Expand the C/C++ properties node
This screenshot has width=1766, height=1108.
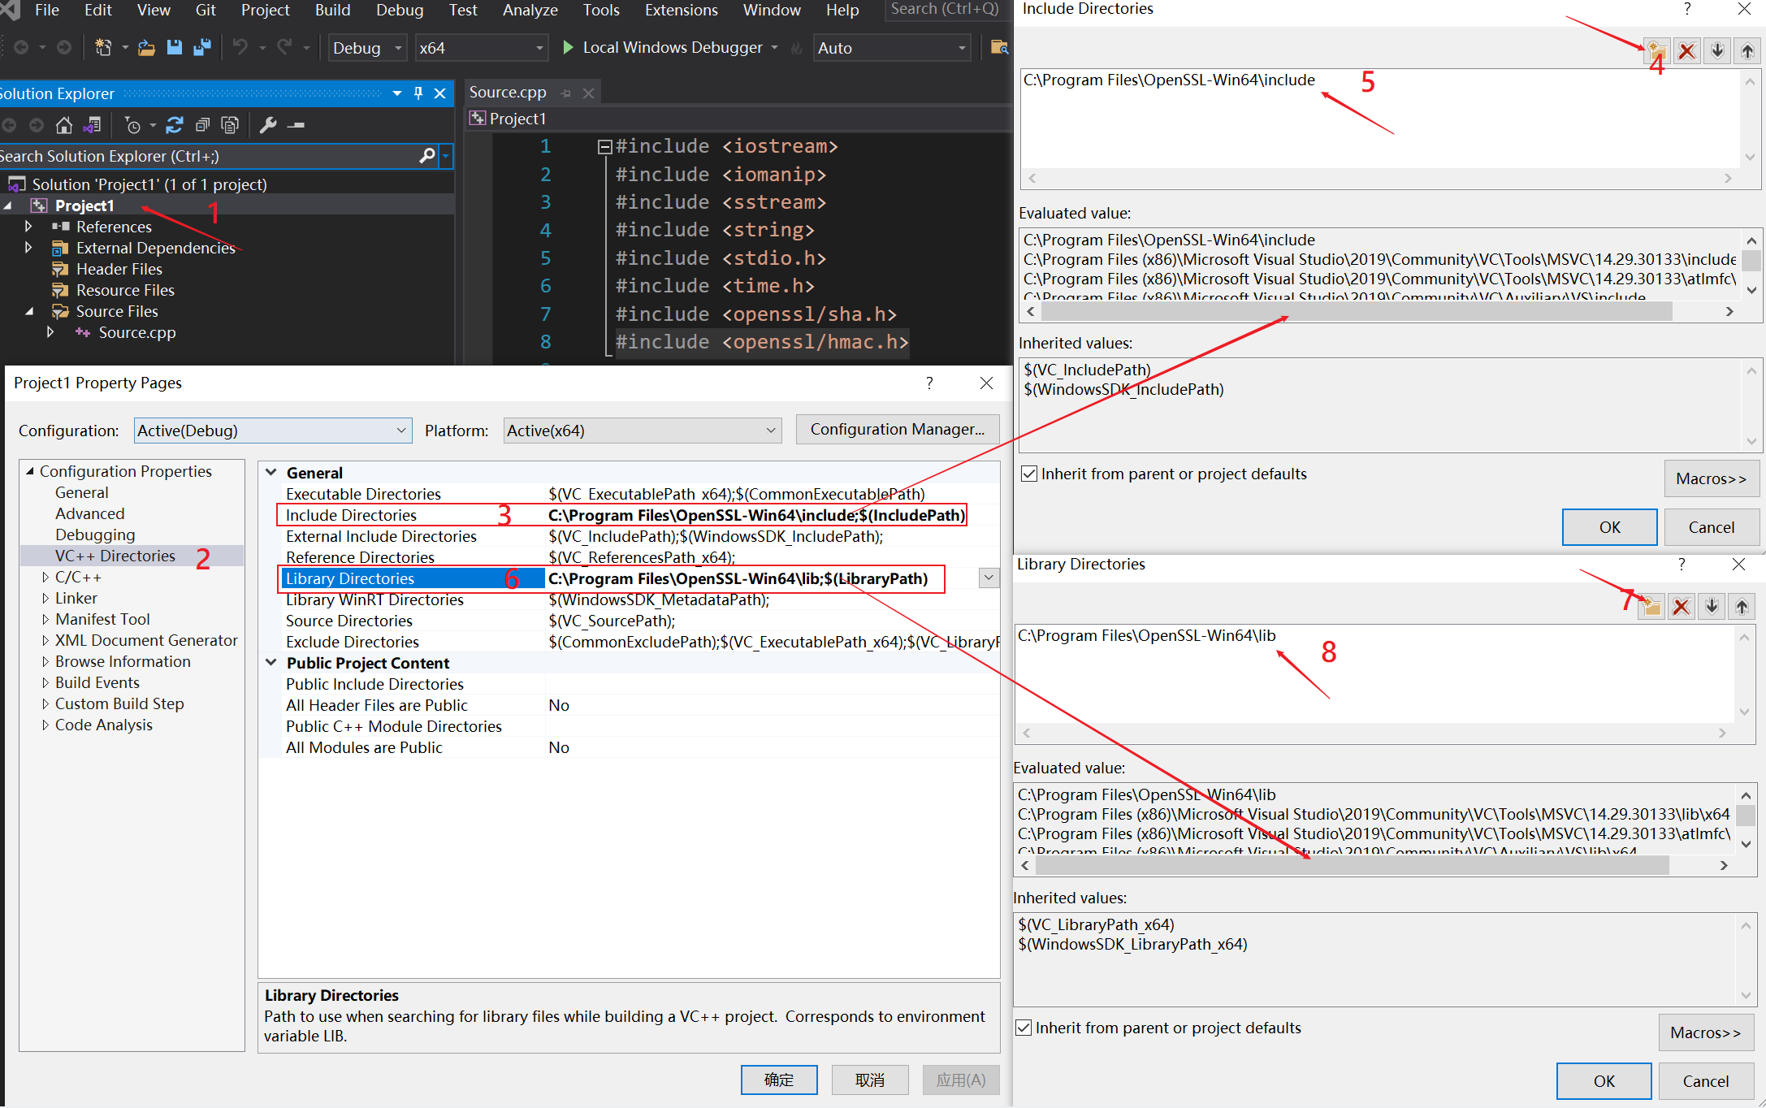[45, 577]
